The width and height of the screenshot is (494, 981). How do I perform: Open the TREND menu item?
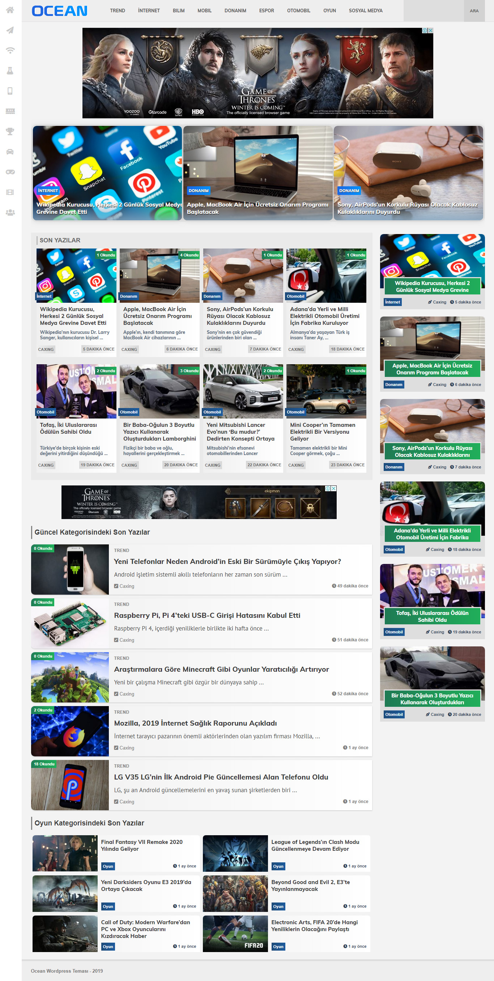(117, 10)
